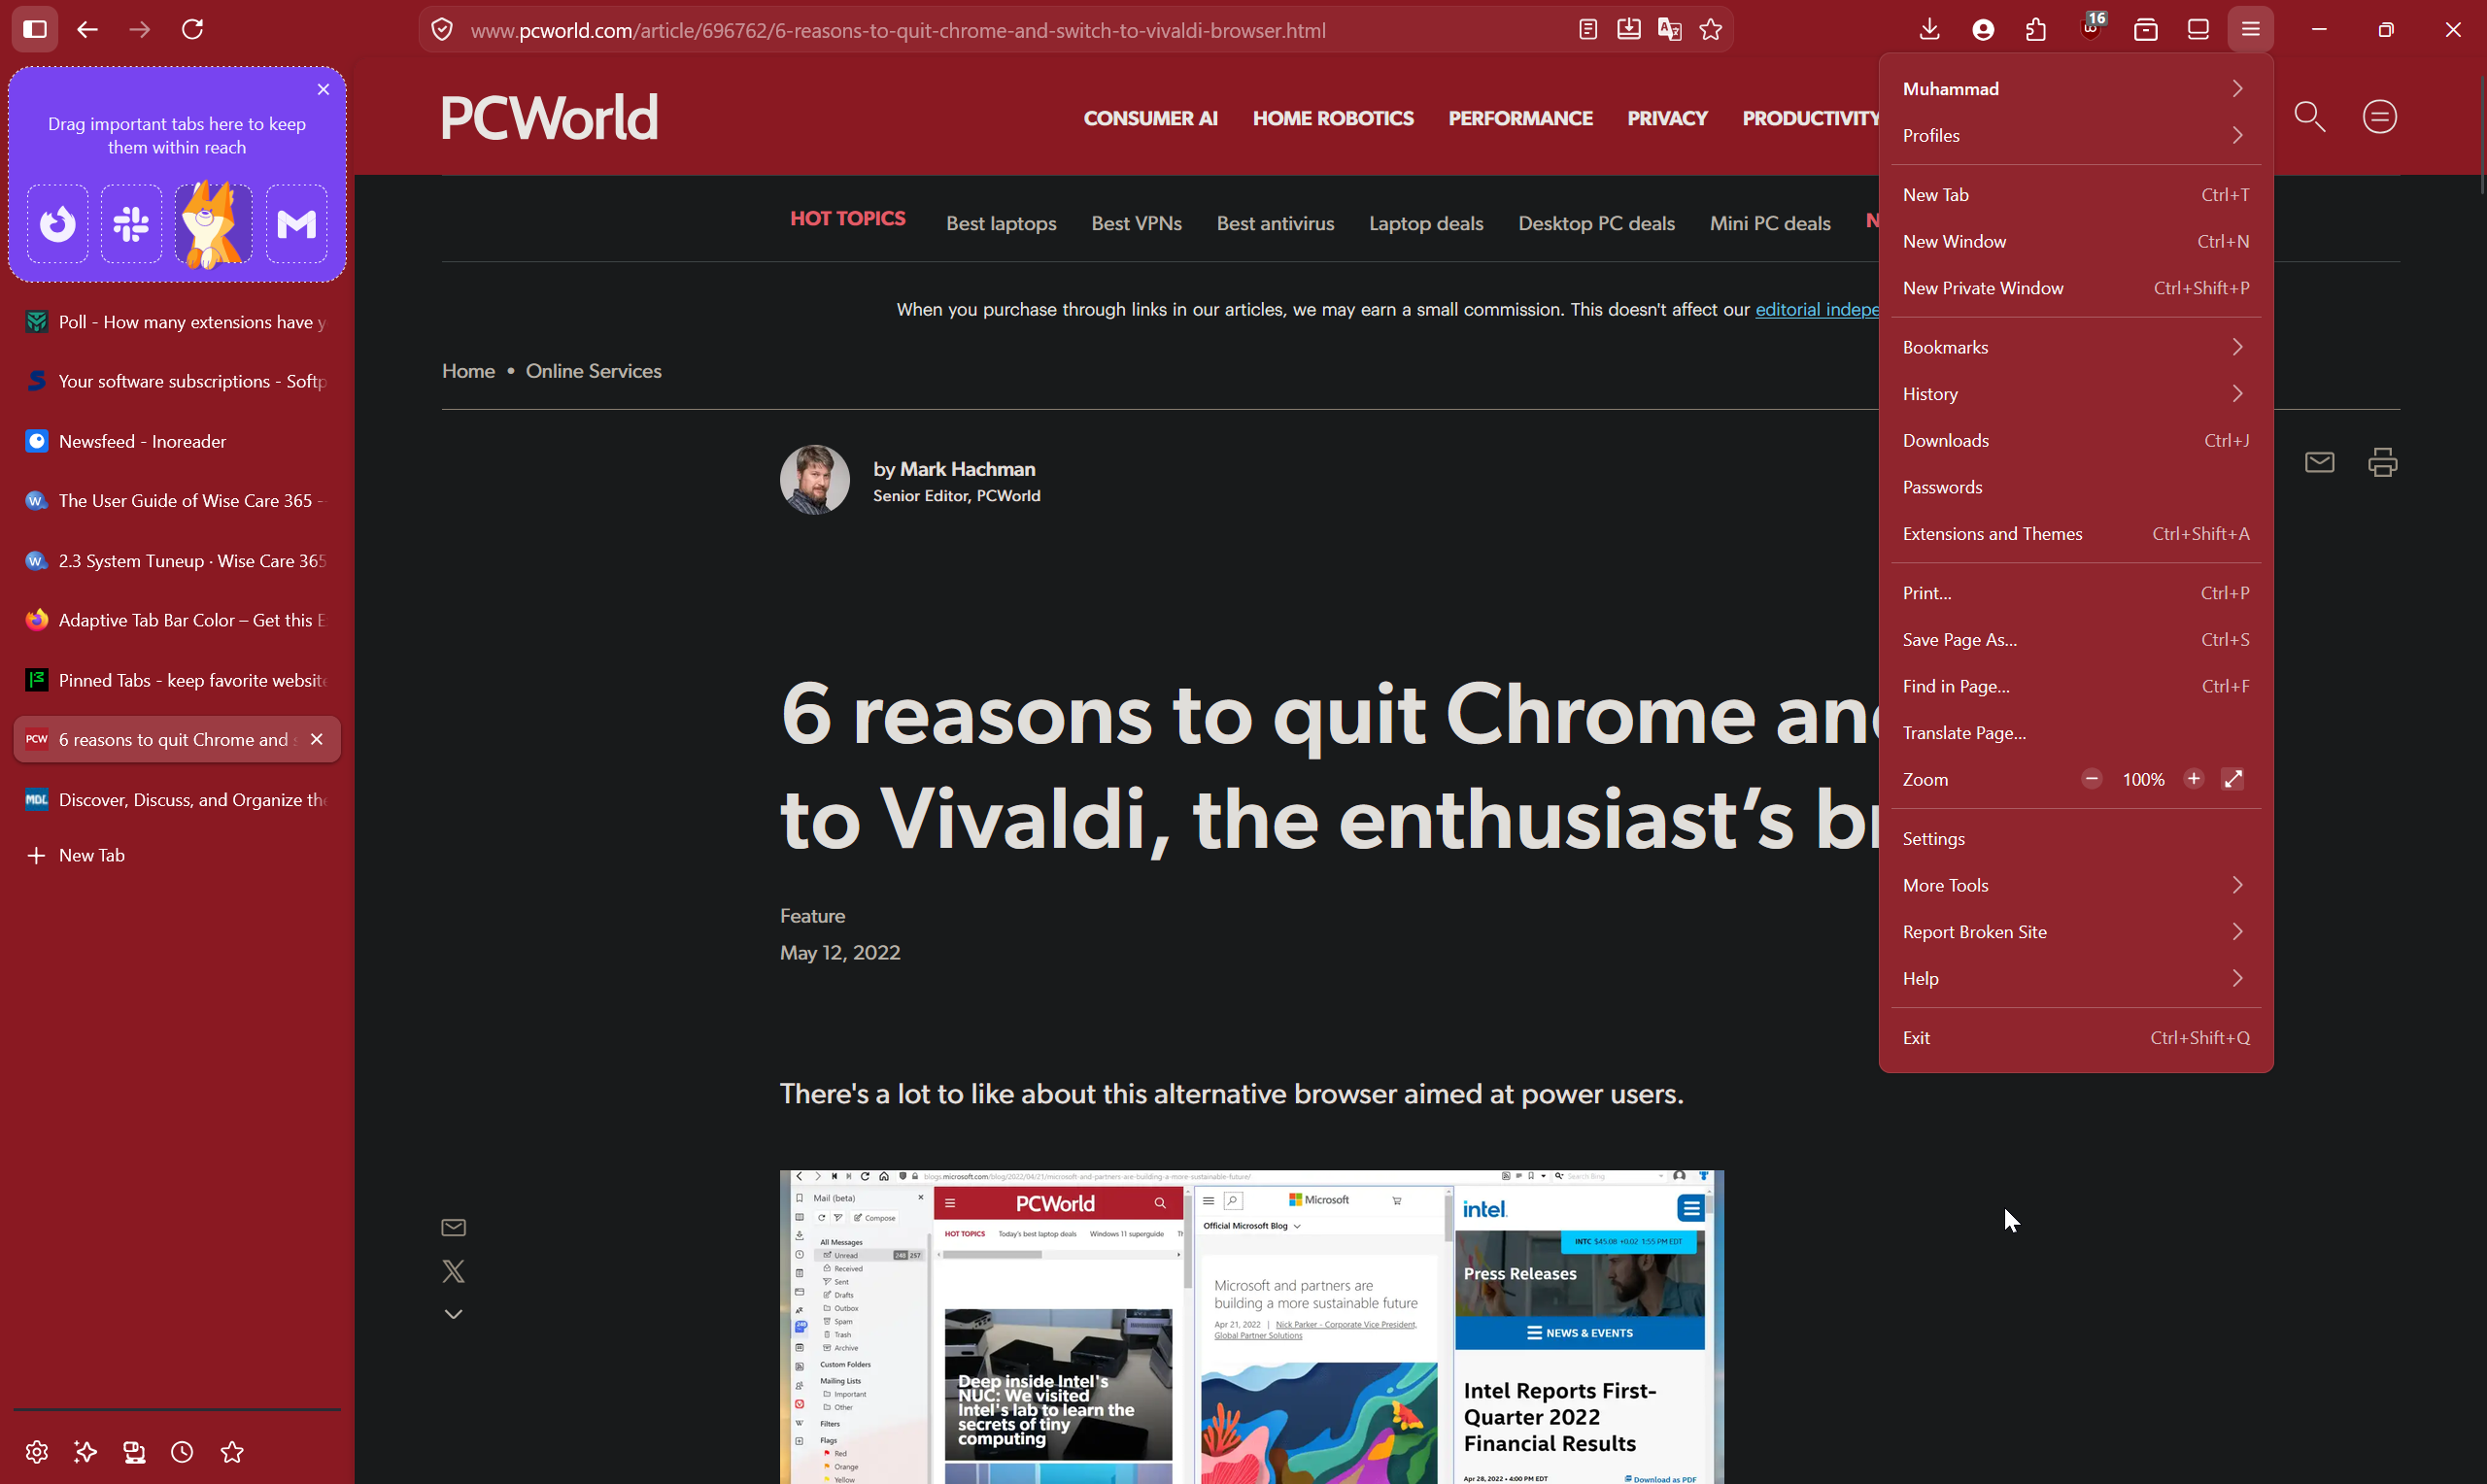This screenshot has width=2487, height=1484.
Task: Expand the More Tools submenu
Action: click(2076, 885)
